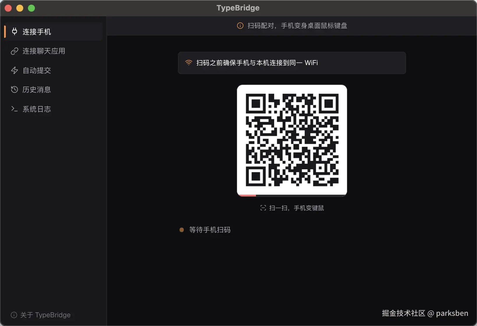477x326 pixels.
Task: Click the orange WiFi icon in the notice
Action: (189, 63)
